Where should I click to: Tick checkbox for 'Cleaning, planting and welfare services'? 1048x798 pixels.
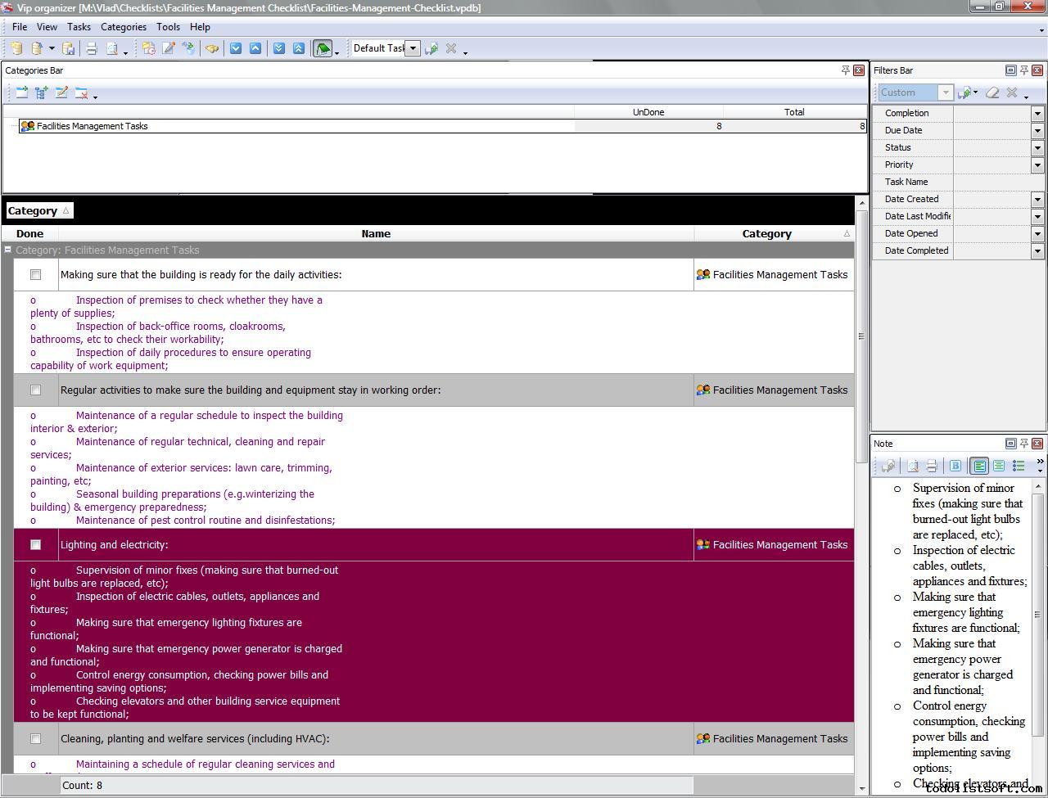click(35, 739)
